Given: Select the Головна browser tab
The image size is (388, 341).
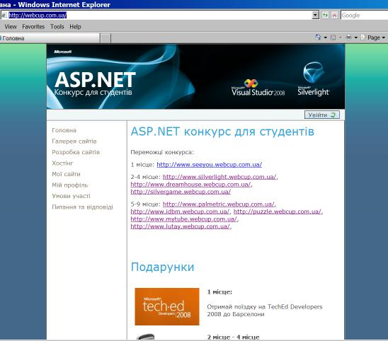Looking at the screenshot, I should [50, 38].
